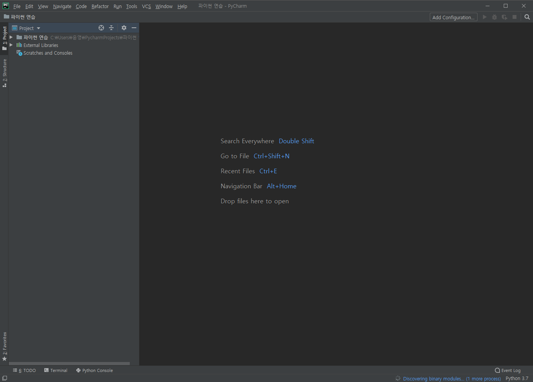Click the External Libraries bars icon
Image resolution: width=533 pixels, height=382 pixels.
click(19, 45)
